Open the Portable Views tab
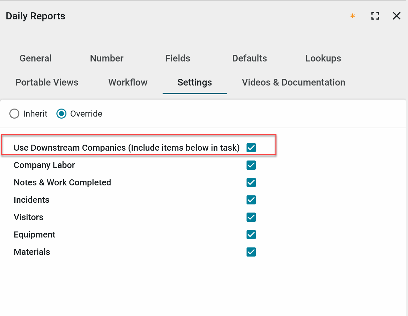Screen dimensions: 408x316 click(47, 82)
